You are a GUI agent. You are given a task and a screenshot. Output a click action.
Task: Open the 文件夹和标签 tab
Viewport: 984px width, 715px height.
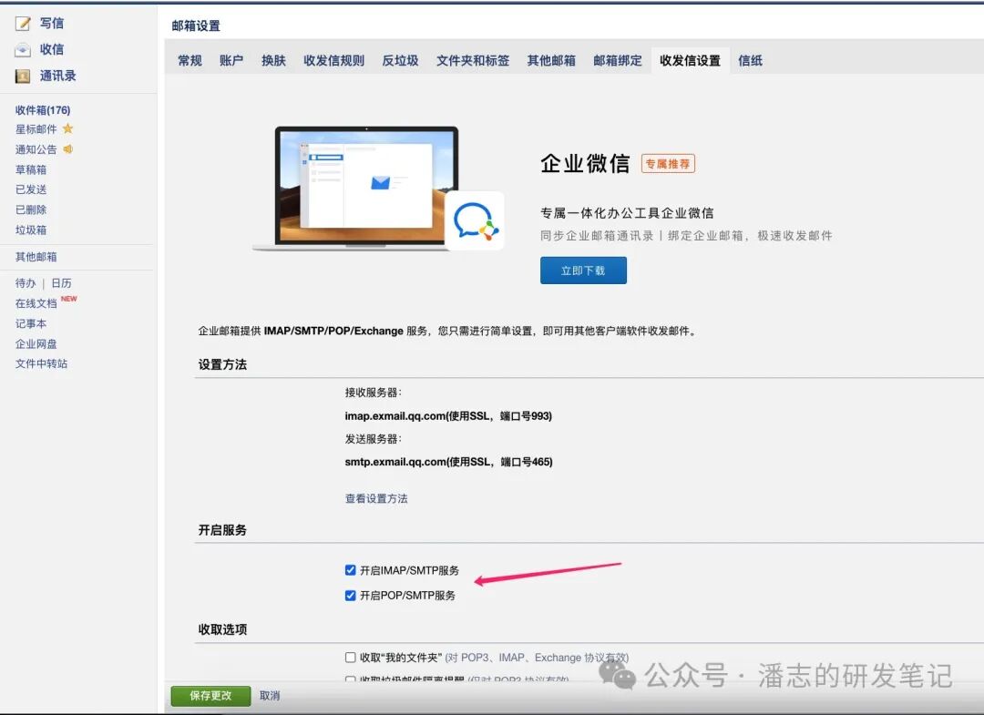point(473,61)
